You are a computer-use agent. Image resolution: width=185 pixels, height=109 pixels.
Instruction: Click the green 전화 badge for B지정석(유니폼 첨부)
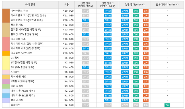coord(136,81)
